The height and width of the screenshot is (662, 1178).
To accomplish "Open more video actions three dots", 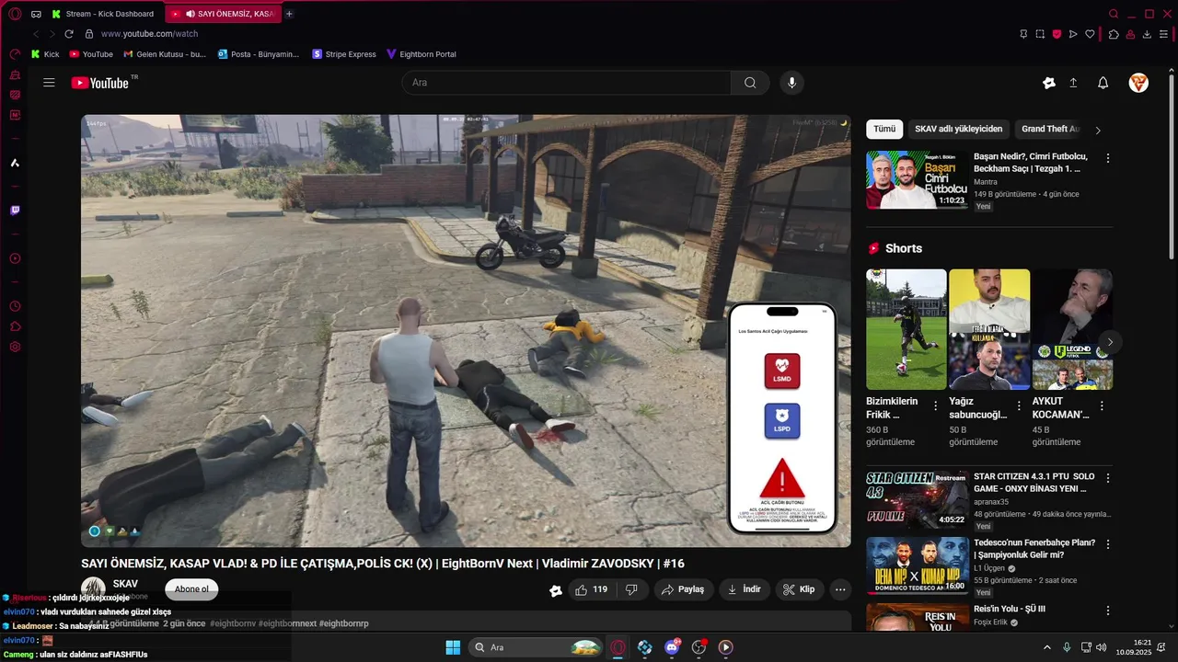I will pyautogui.click(x=840, y=589).
